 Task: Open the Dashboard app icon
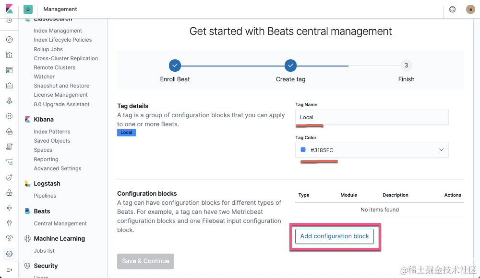(9, 70)
